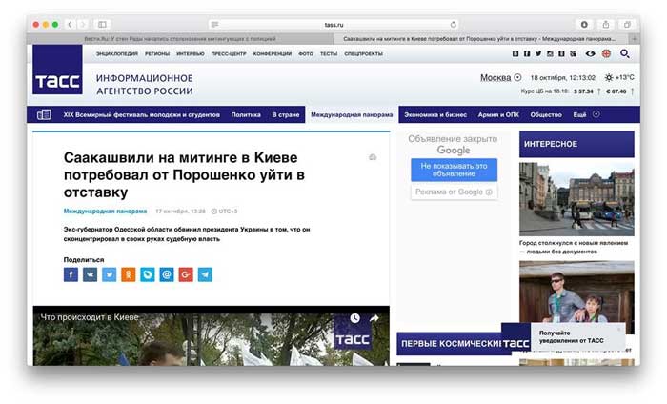Screen dimensions: 667x404
Task: Click 'Не показывать это объявление' button
Action: point(454,170)
